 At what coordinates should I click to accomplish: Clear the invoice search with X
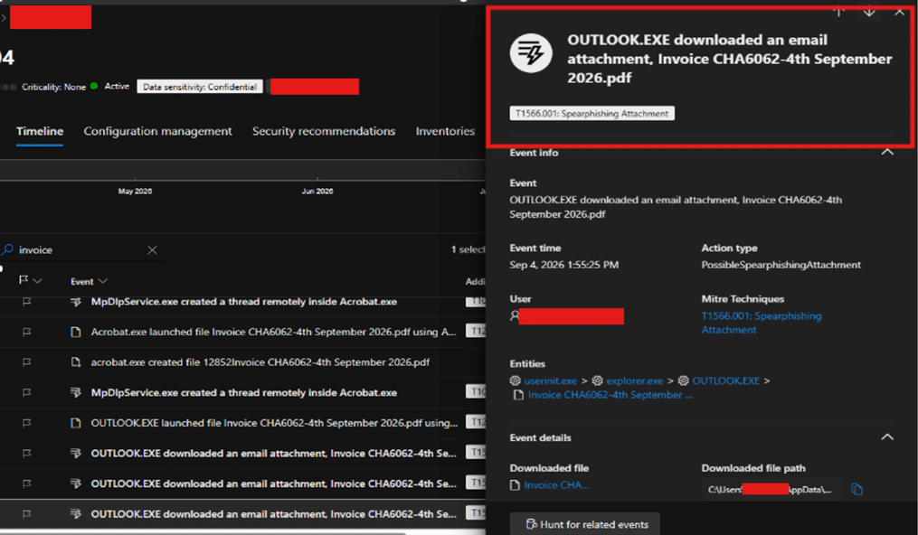click(x=152, y=250)
